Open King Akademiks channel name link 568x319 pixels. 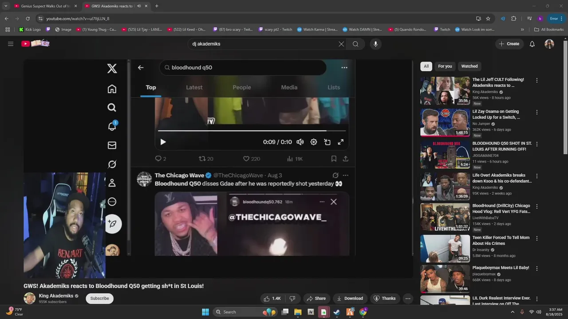coord(56,296)
